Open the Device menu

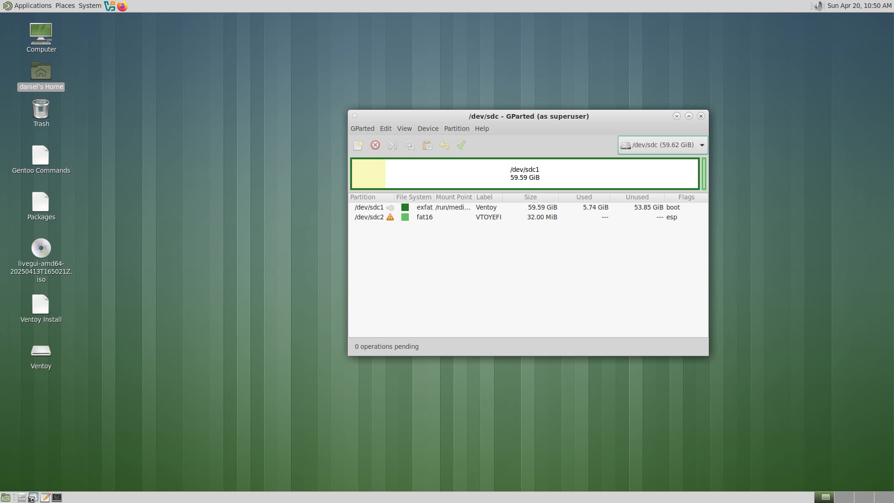(x=428, y=129)
